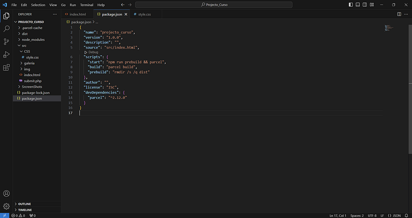Open the Search view icon
The height and width of the screenshot is (218, 412).
pos(7,29)
